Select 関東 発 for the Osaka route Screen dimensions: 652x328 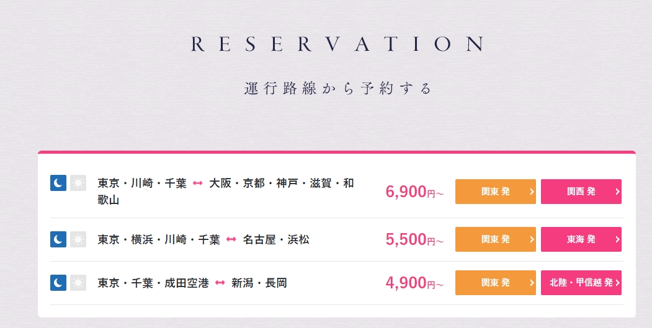[x=495, y=192]
